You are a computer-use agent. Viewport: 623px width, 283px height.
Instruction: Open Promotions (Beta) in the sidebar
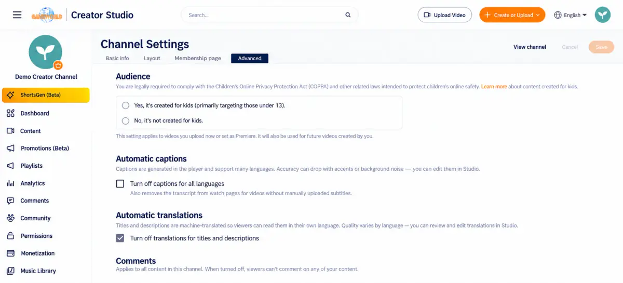pyautogui.click(x=46, y=149)
